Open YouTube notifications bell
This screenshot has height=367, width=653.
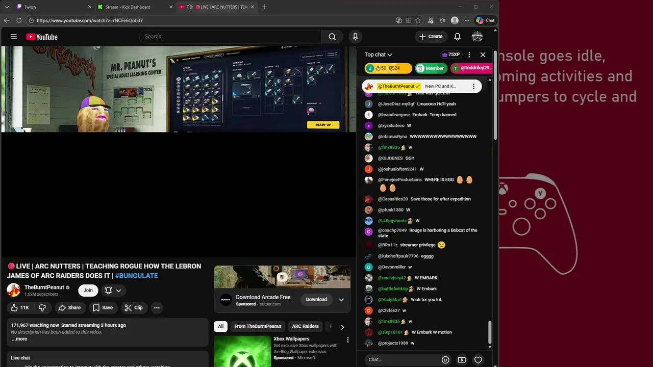pos(458,37)
